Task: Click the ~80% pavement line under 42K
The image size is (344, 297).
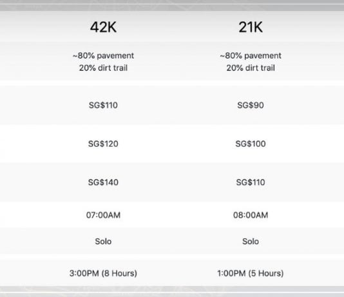Action: coord(103,56)
